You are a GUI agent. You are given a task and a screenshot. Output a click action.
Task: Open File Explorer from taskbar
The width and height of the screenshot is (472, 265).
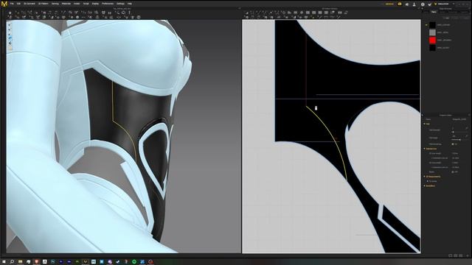(x=20, y=262)
